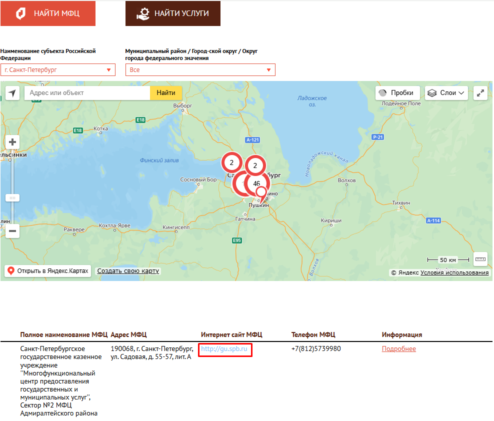Click the cluster marker labeled 46
494x421 pixels.
tap(257, 183)
